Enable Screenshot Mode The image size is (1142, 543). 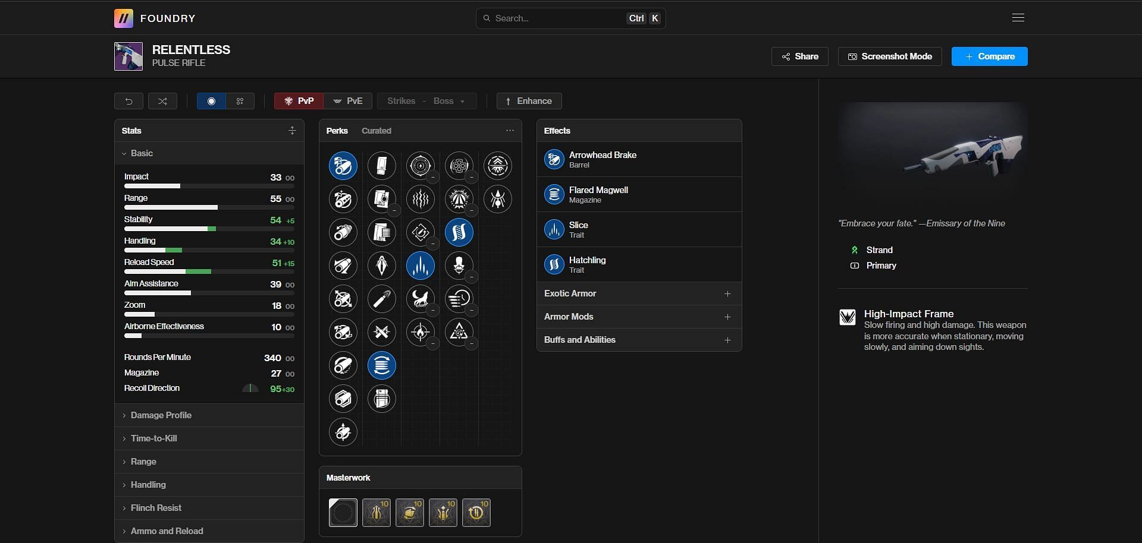pyautogui.click(x=890, y=56)
